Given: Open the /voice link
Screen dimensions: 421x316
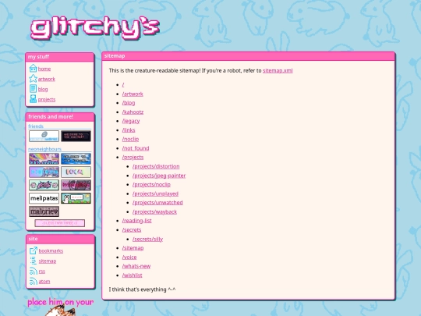Looking at the screenshot, I should tap(129, 257).
